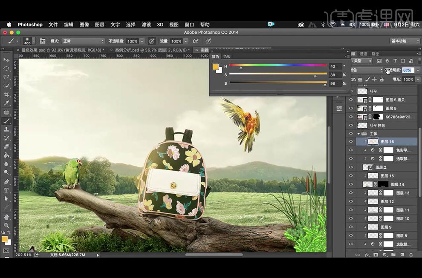Open the 文件 menu

coord(53,24)
